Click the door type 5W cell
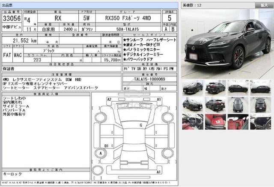 [x=86, y=18]
